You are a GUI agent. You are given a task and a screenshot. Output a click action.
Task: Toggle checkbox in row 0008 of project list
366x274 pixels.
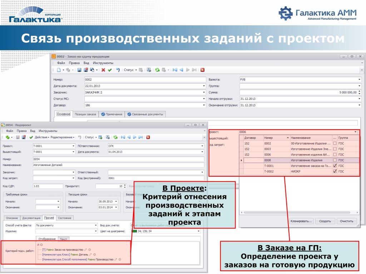(x=335, y=160)
